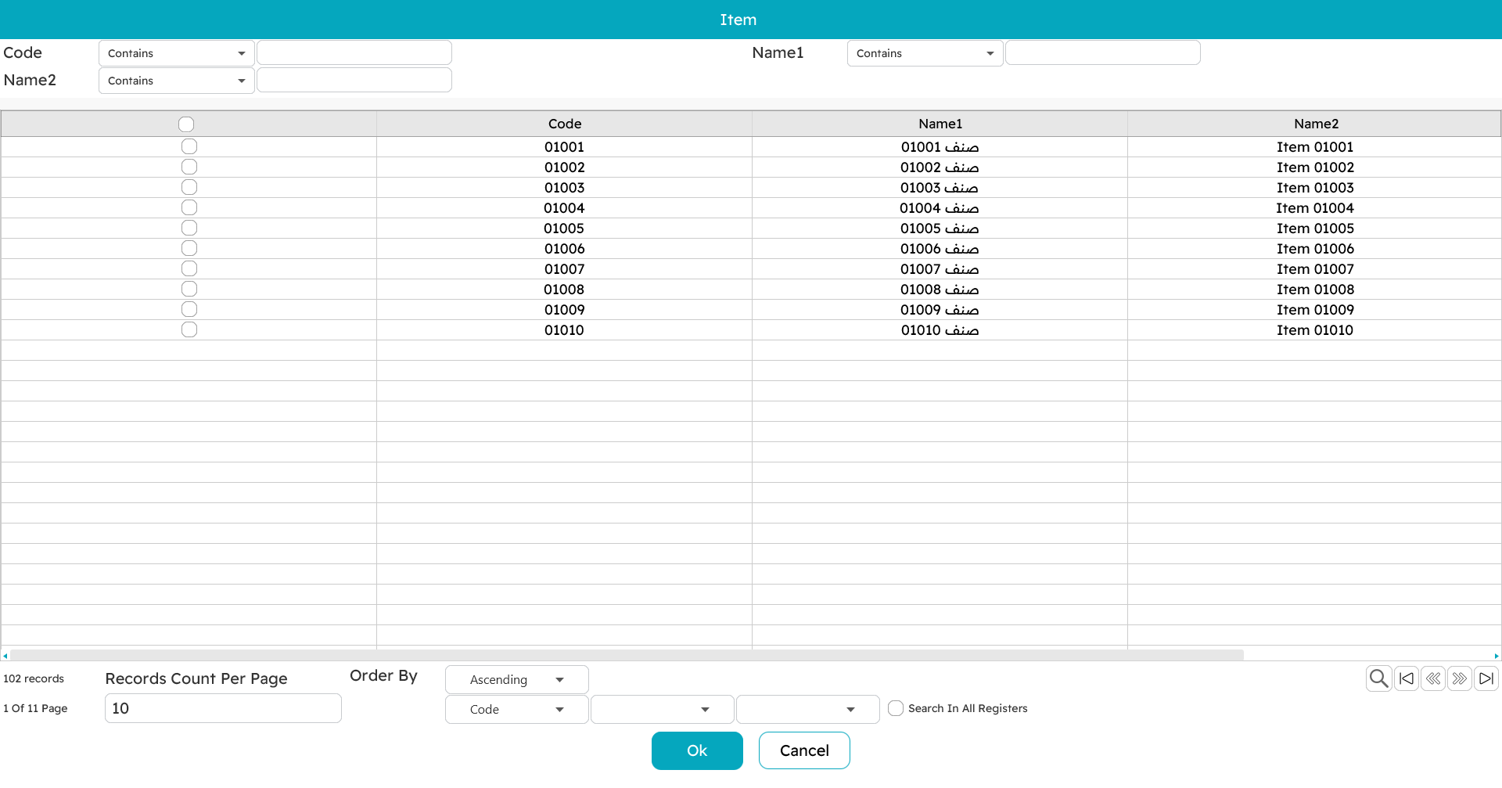Viewport: 1502px width, 788px height.
Task: Select code cell 01006
Action: coord(565,249)
